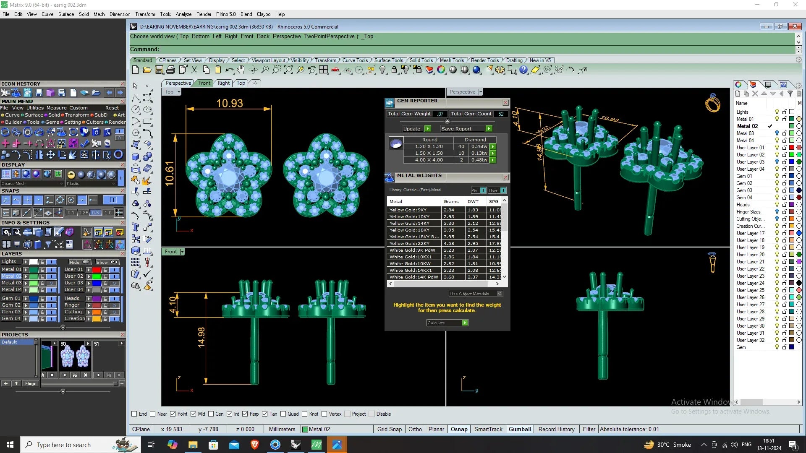Click the Print icon in Standard toolbar

pyautogui.click(x=170, y=70)
